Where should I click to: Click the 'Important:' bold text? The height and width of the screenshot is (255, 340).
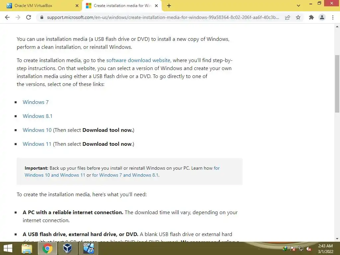[37, 168]
